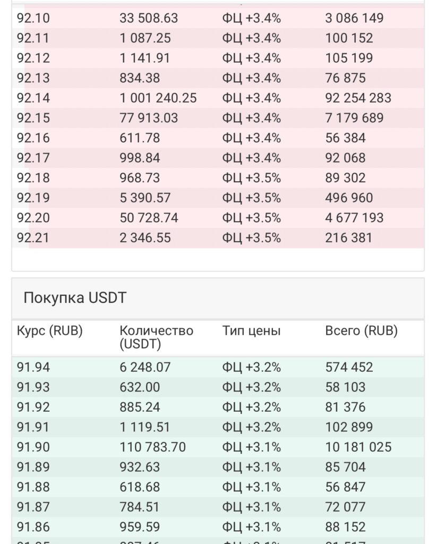Image resolution: width=436 pixels, height=544 pixels.
Task: Click the 3 086 149 total cell
Action: coord(354,18)
